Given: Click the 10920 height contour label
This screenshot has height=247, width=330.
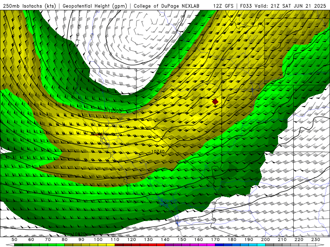Looking at the screenshot, I should point(79,234).
